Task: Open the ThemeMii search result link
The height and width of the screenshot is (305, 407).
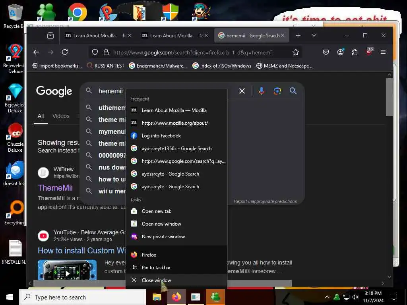Action: coord(55,188)
